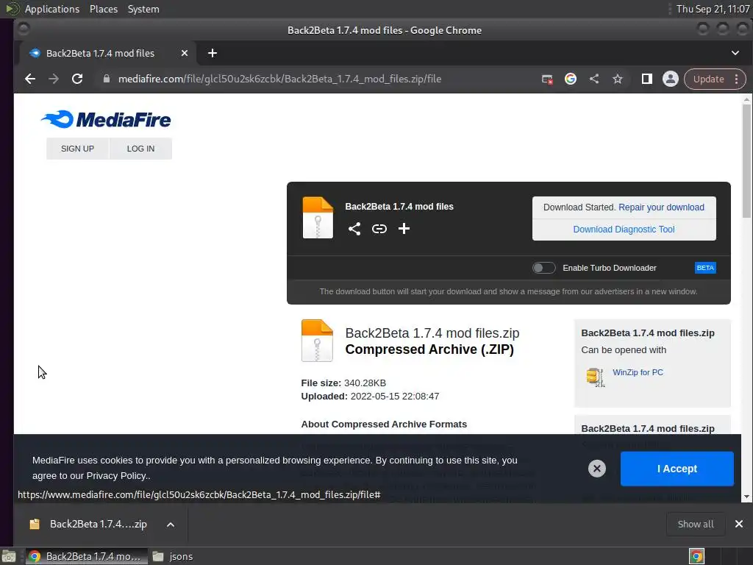
Task: Select the upload date 2022-05-15 22:08:47
Action: pyautogui.click(x=395, y=397)
